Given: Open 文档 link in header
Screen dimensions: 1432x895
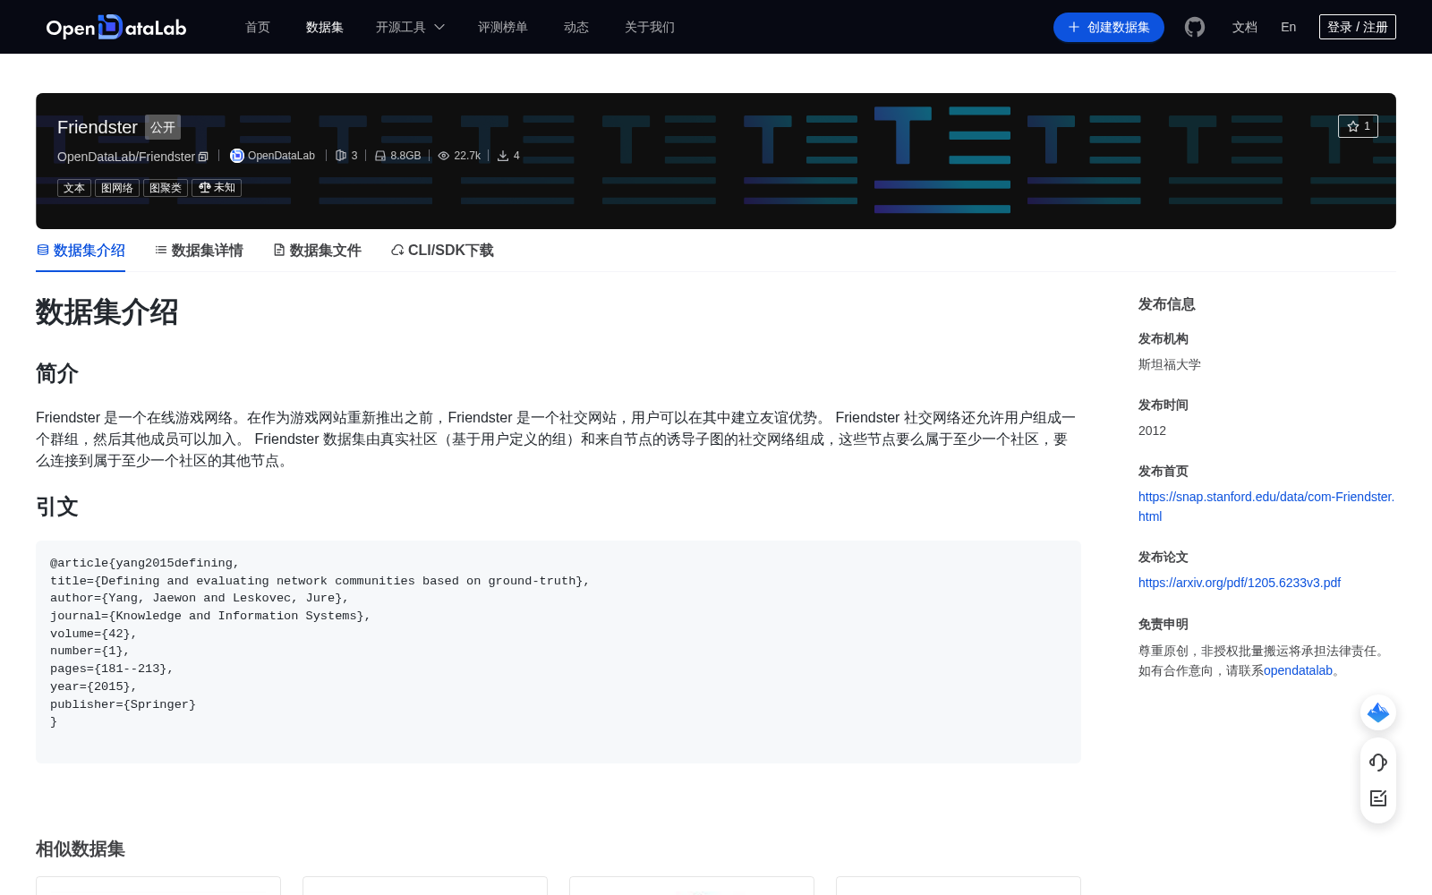Looking at the screenshot, I should [1245, 27].
